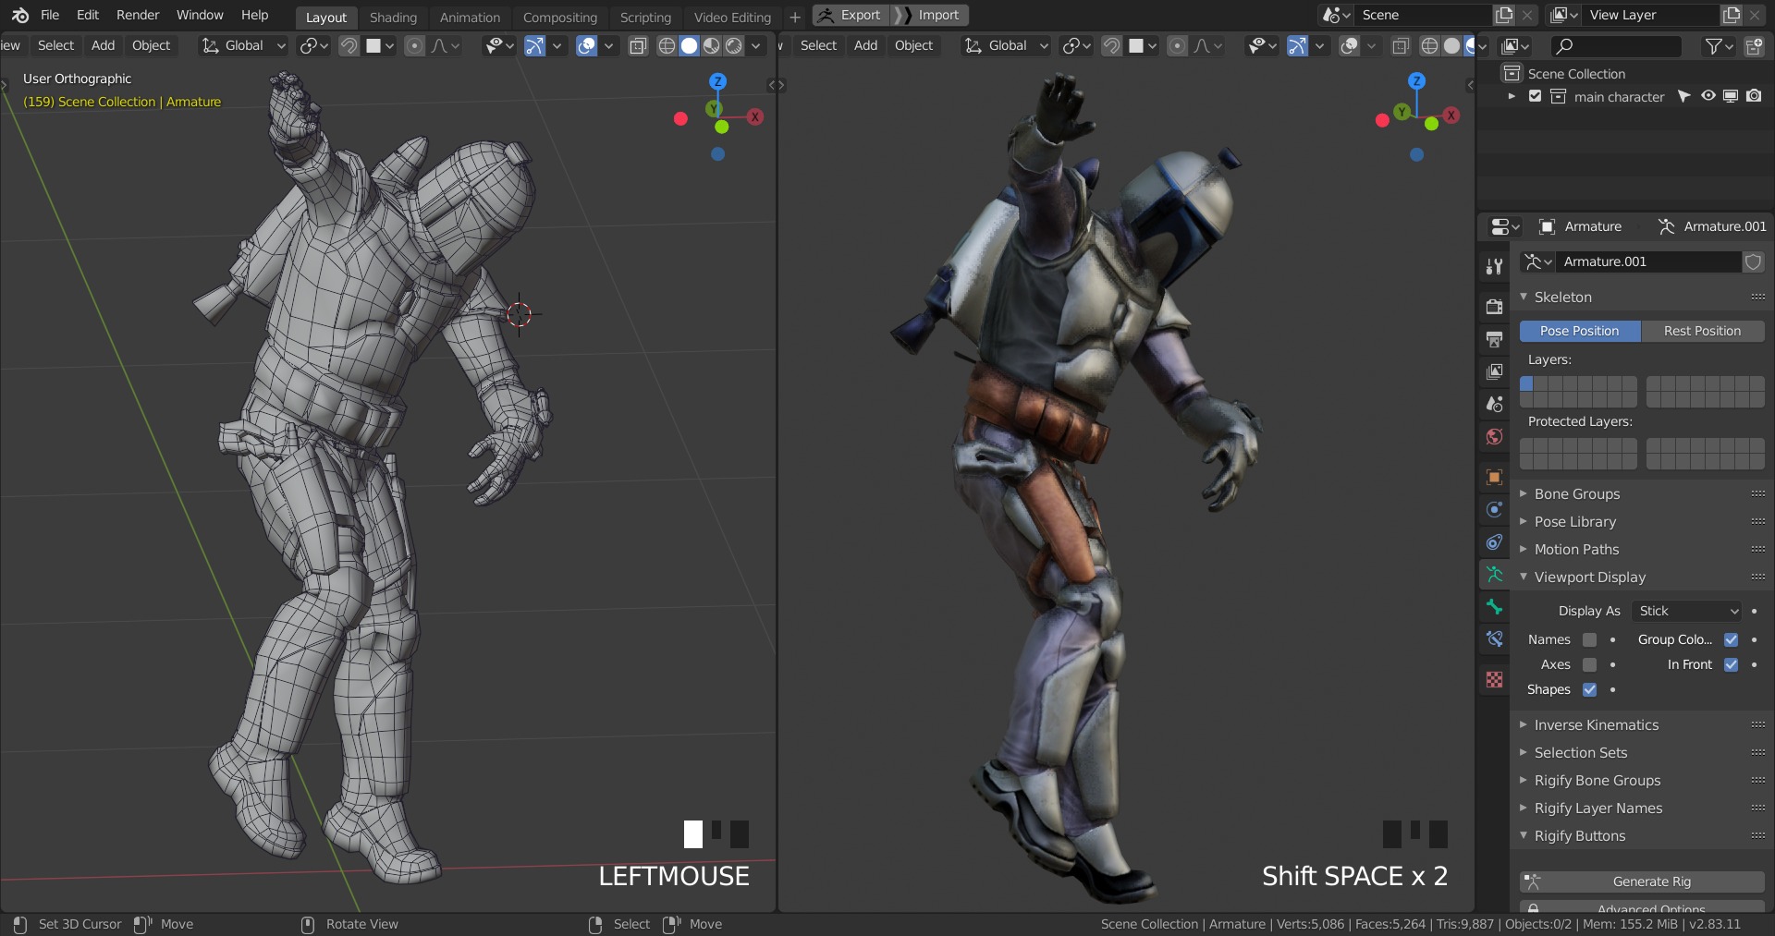Open the Display As Stick dropdown

coord(1687,611)
